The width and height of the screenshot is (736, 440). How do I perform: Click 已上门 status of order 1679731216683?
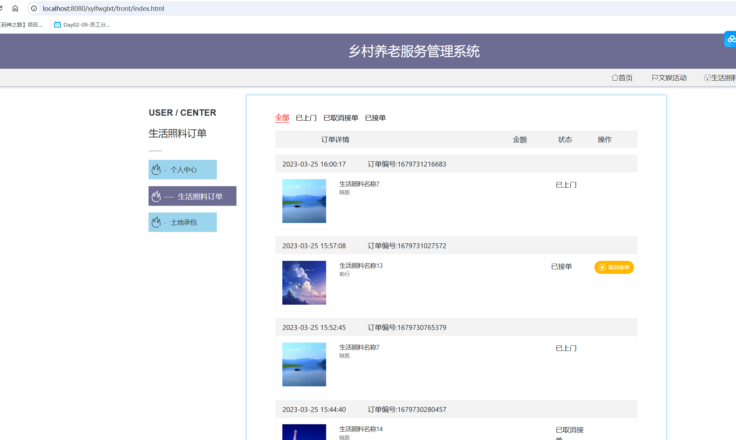coord(566,185)
